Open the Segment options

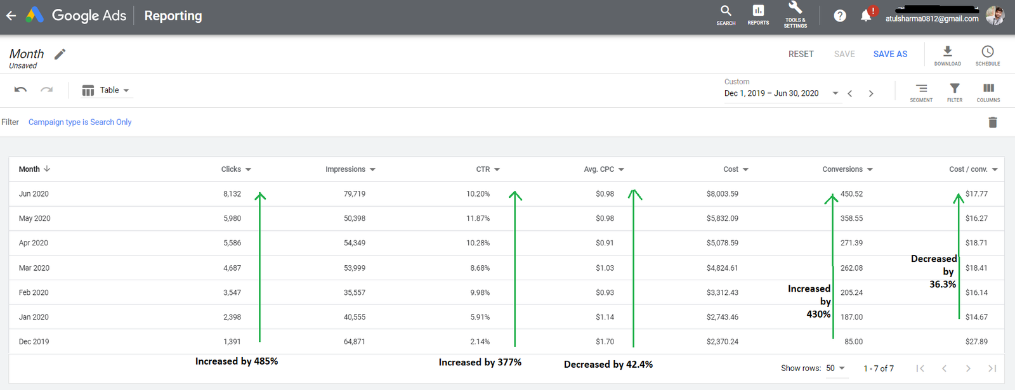[x=921, y=91]
